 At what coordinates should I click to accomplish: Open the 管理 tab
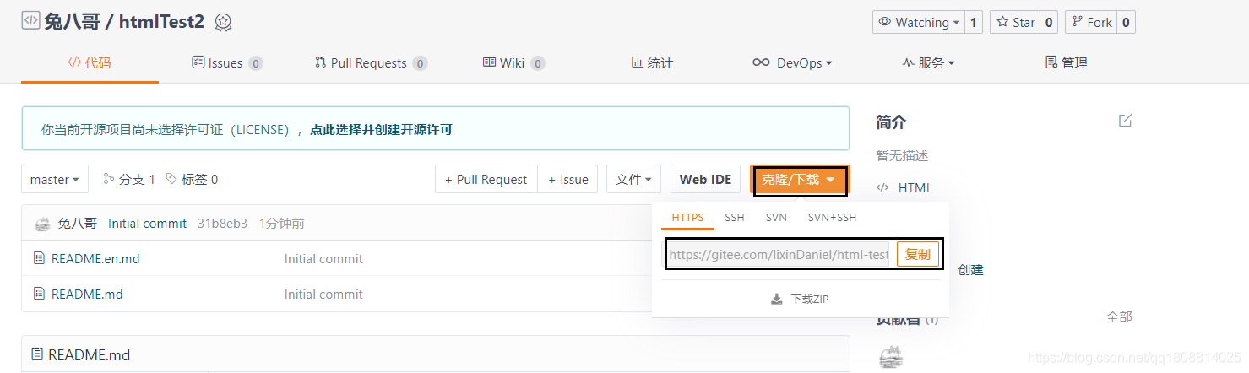point(1066,62)
